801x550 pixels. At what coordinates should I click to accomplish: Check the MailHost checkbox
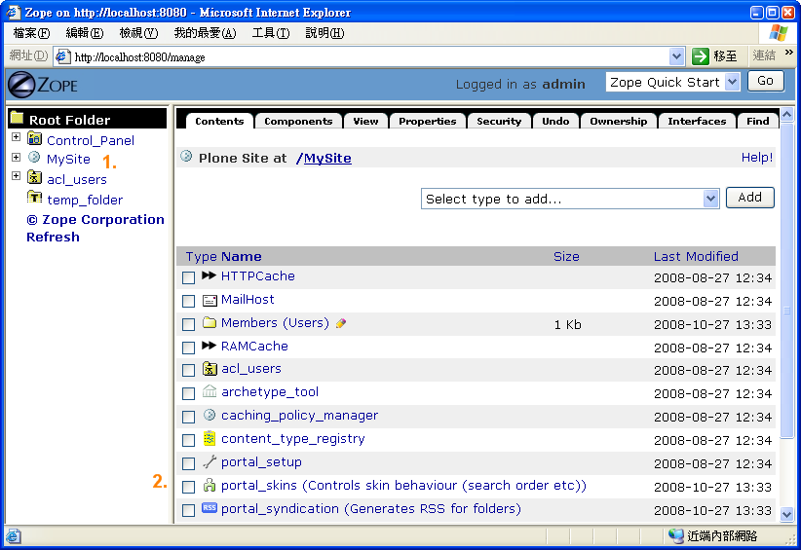(x=188, y=301)
